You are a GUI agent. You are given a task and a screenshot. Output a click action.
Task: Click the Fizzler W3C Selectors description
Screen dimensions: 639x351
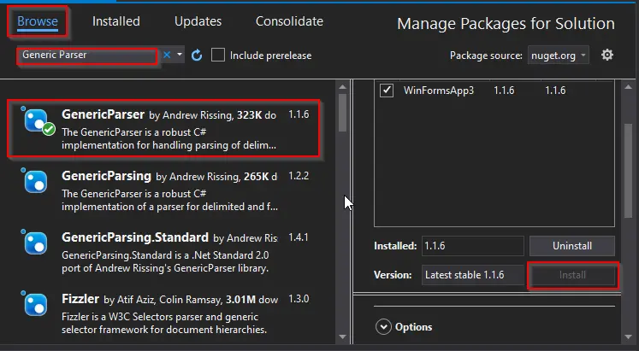pyautogui.click(x=164, y=323)
